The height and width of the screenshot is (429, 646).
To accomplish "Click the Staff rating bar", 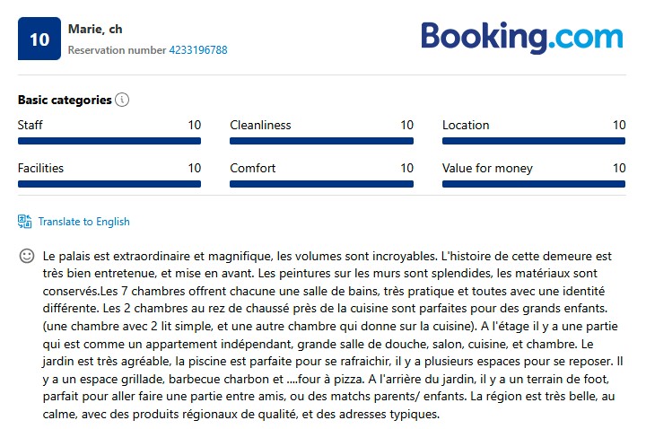I will click(x=109, y=141).
